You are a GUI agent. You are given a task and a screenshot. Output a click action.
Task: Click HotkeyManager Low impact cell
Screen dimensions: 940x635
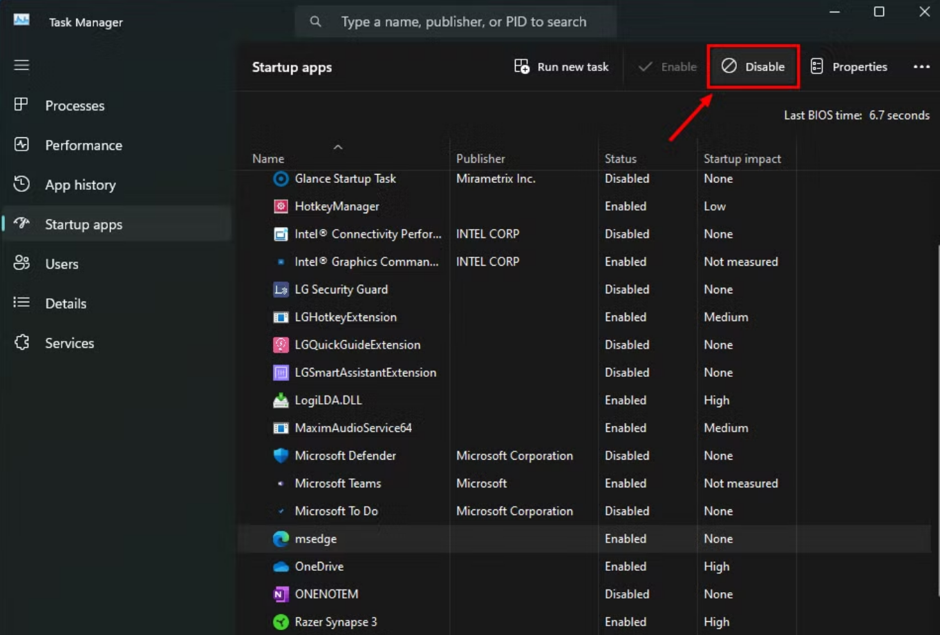point(715,206)
